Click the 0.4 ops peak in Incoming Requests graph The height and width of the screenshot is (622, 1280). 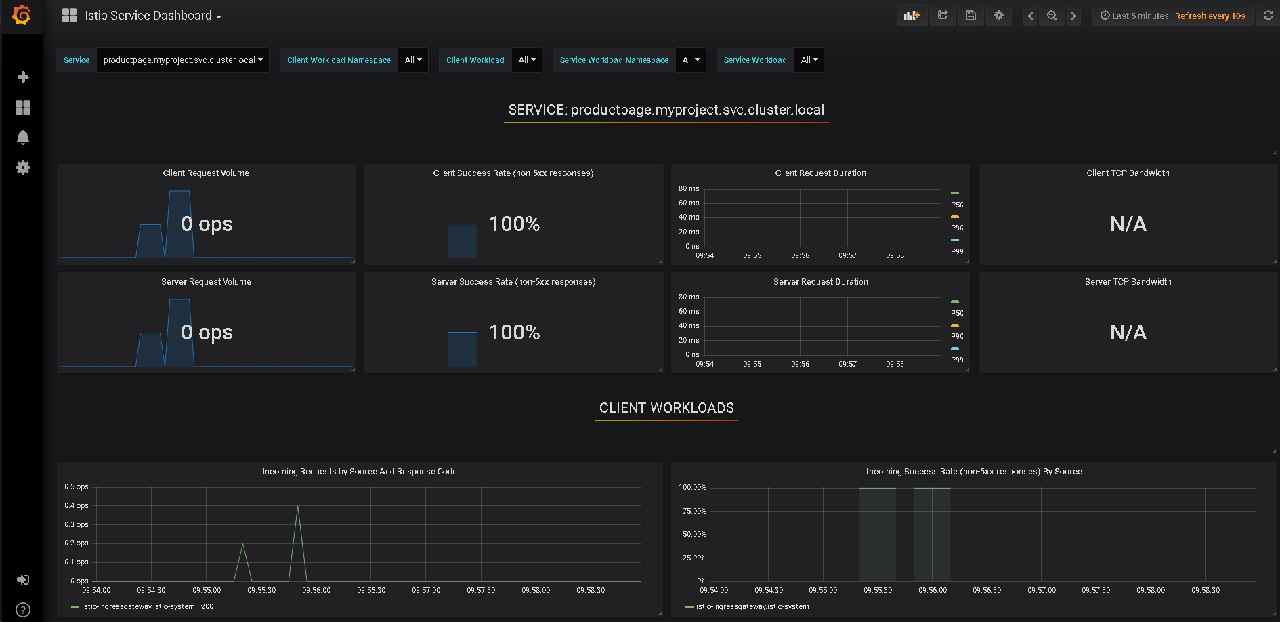(297, 507)
